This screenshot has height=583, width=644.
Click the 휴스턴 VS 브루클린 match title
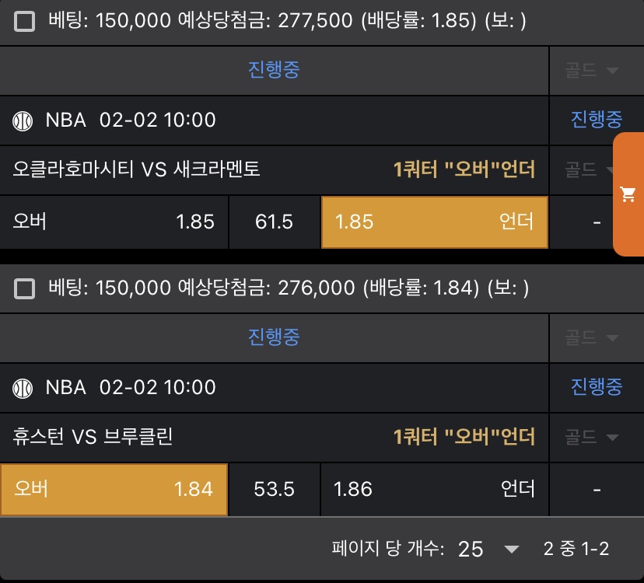coord(93,437)
